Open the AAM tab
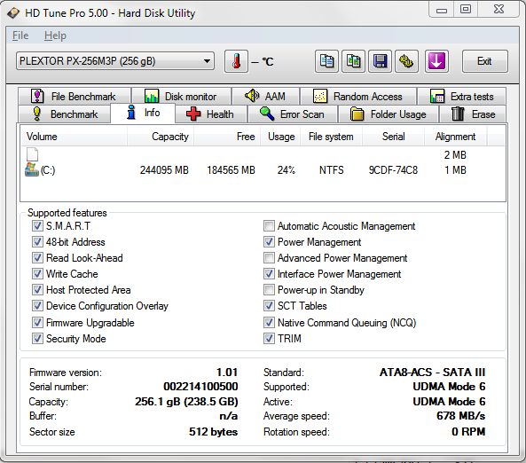The image size is (526, 463). (x=266, y=97)
